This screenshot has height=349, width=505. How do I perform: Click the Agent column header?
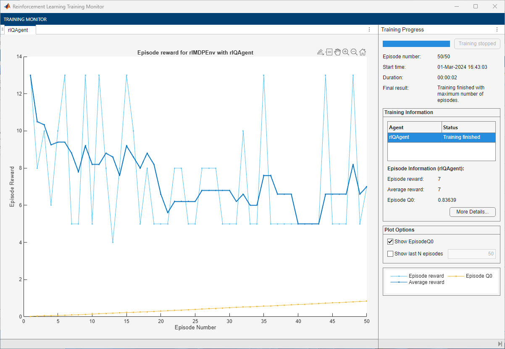(x=415, y=127)
